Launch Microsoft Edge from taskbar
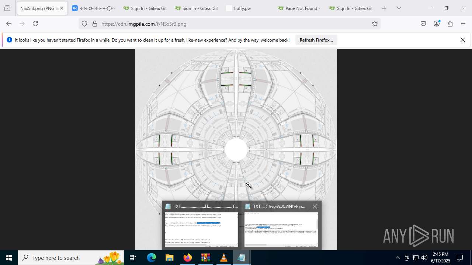 pos(152,258)
